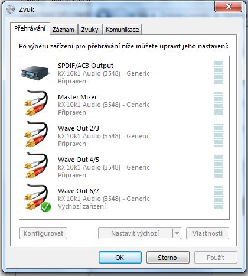Click the SPDIF/AC3 Output volume level meter
This screenshot has height=276, width=248.
[218, 73]
